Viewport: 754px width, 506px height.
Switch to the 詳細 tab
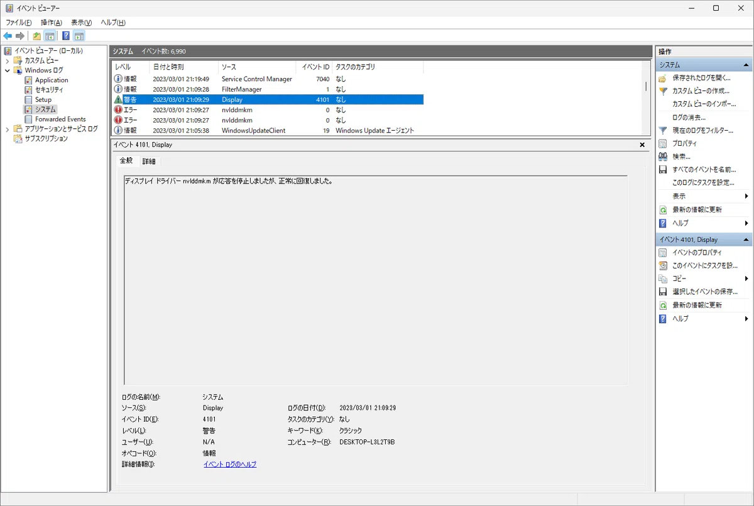[149, 162]
